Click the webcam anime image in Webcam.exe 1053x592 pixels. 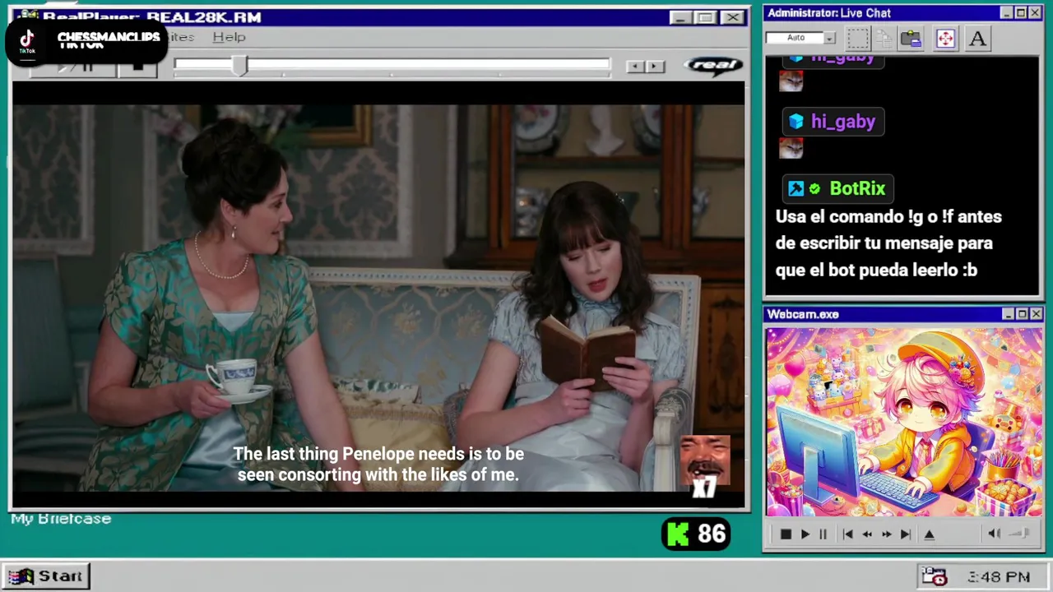pos(904,423)
